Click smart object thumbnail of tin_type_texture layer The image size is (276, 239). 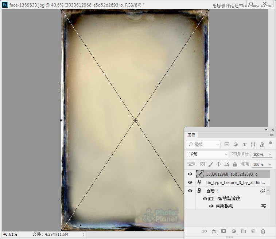tap(199, 182)
